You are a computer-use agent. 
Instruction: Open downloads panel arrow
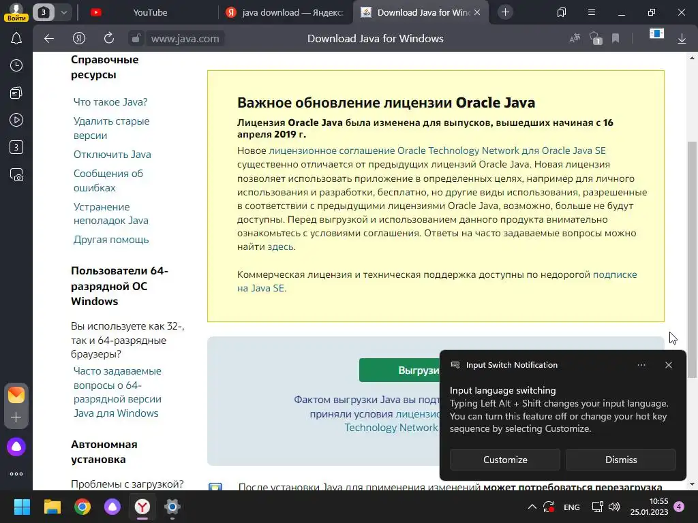[x=682, y=39]
